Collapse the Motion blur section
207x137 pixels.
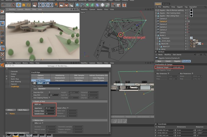[34, 120]
